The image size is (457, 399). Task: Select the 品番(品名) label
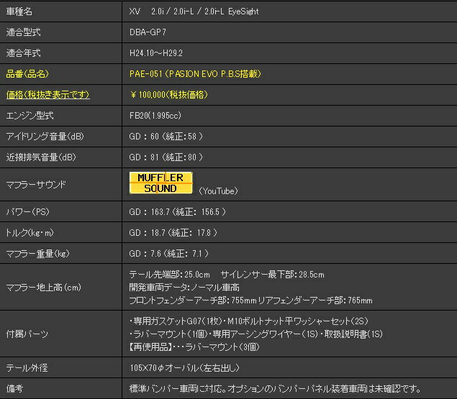(x=27, y=73)
